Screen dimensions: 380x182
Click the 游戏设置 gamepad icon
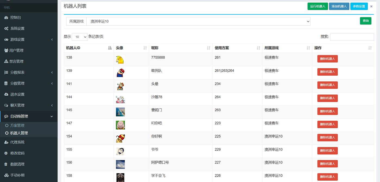[x=6, y=40]
